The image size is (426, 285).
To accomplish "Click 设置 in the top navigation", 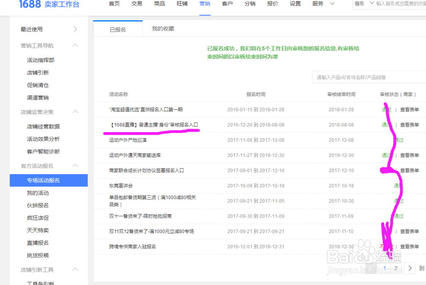I will [x=295, y=3].
